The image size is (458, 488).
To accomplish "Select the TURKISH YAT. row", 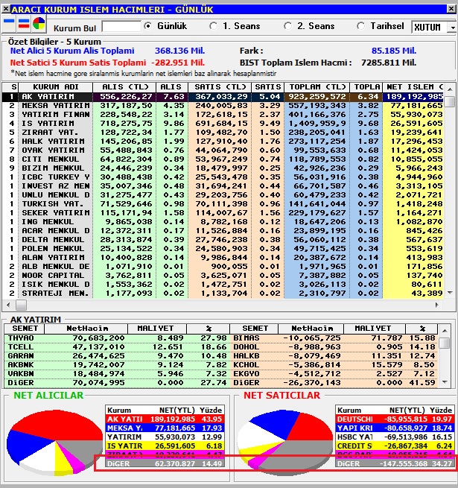I will tap(223, 204).
